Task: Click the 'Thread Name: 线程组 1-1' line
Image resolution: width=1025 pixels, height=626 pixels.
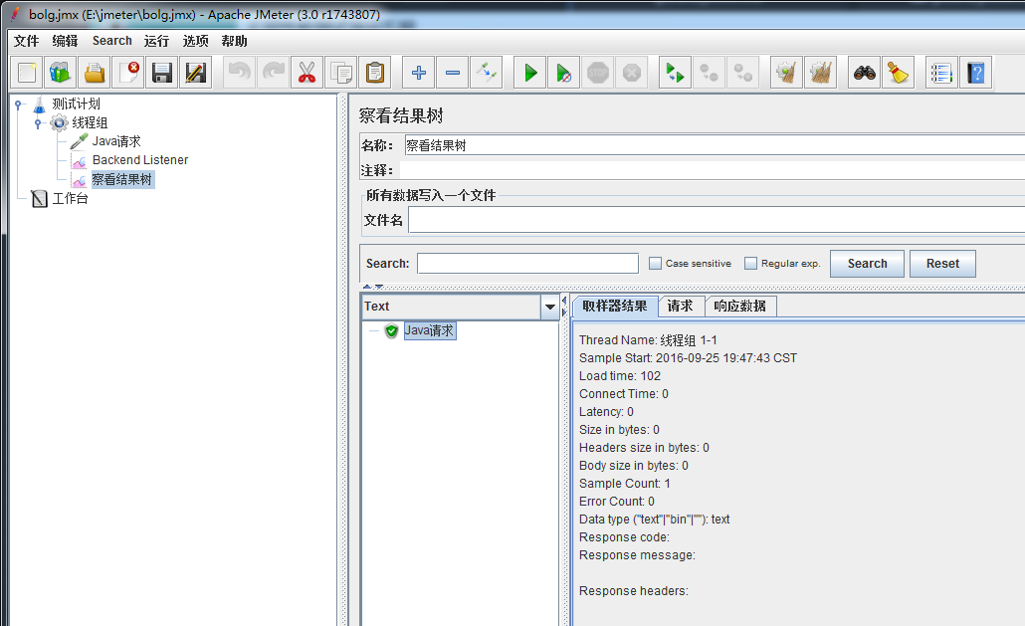Action: coord(648,339)
